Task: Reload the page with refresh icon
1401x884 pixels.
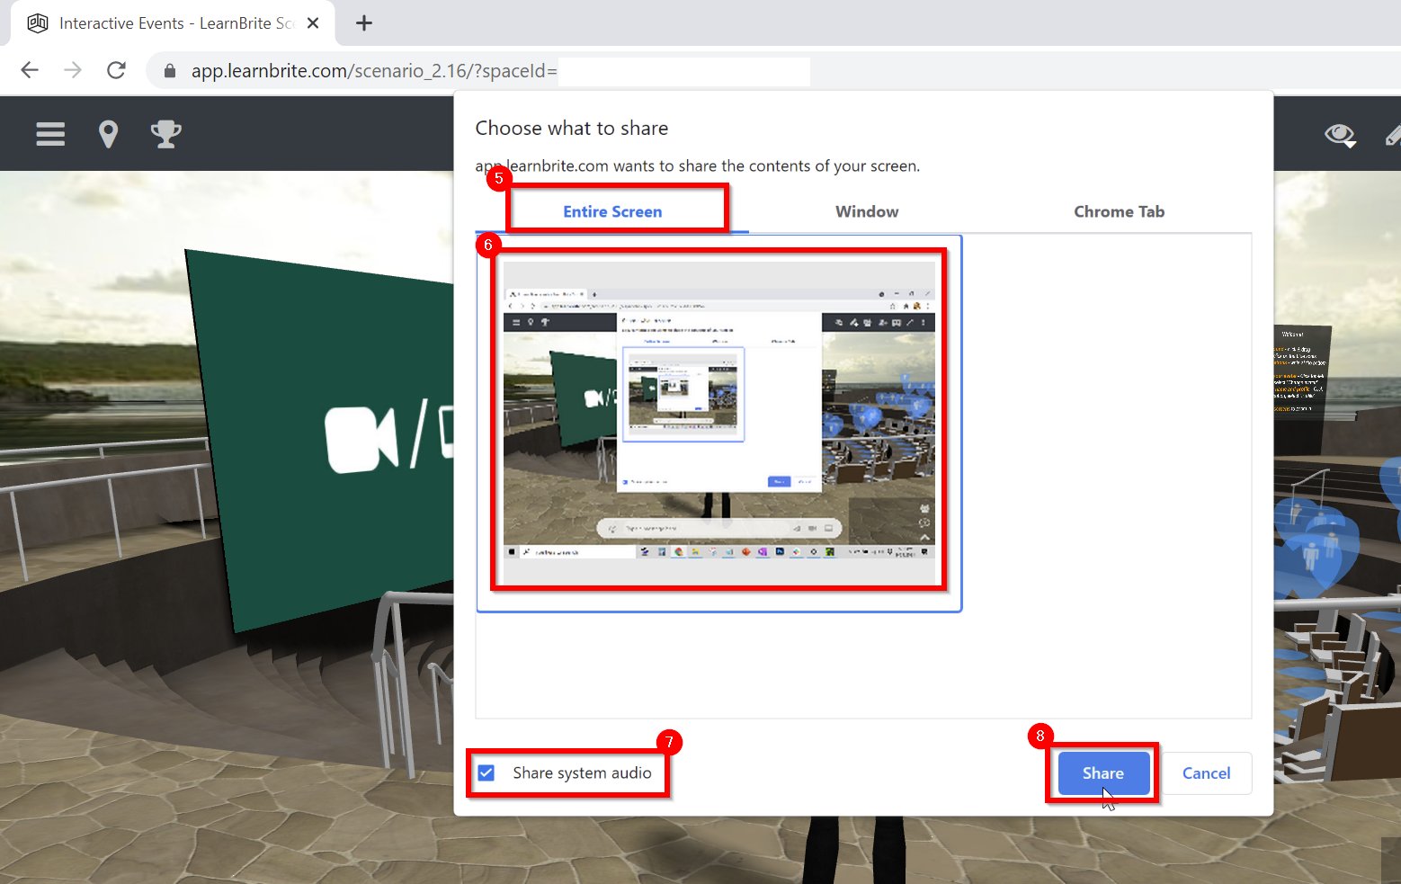Action: point(116,70)
